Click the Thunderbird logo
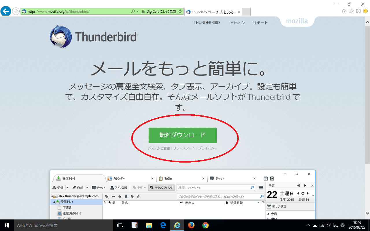This screenshot has height=231, width=370. 93,37
